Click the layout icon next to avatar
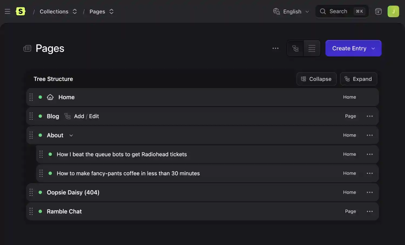 (x=378, y=11)
